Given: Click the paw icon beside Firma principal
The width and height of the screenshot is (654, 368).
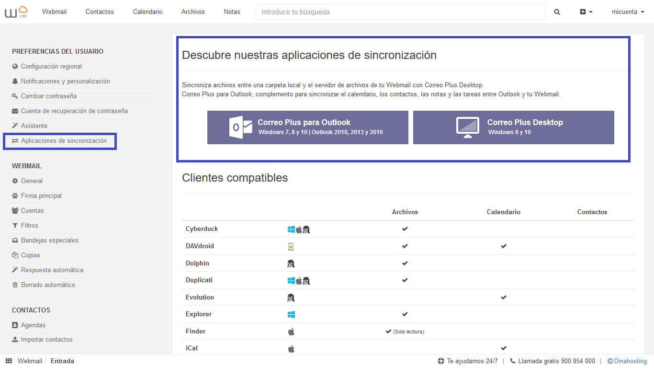Looking at the screenshot, I should 15,196.
